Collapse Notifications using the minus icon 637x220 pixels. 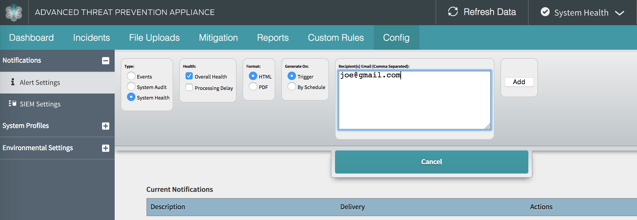[x=105, y=61]
